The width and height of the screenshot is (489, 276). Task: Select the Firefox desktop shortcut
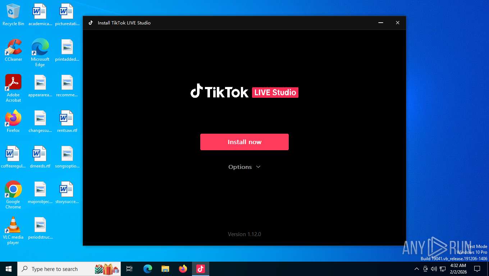13,121
